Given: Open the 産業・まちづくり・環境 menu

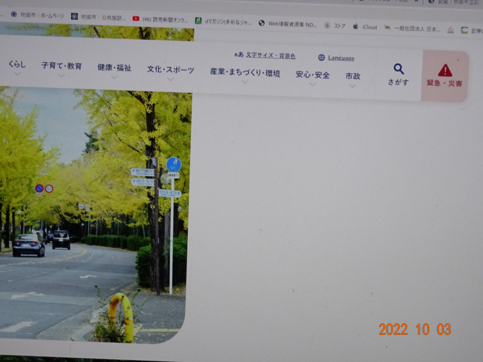Looking at the screenshot, I should coord(245,72).
